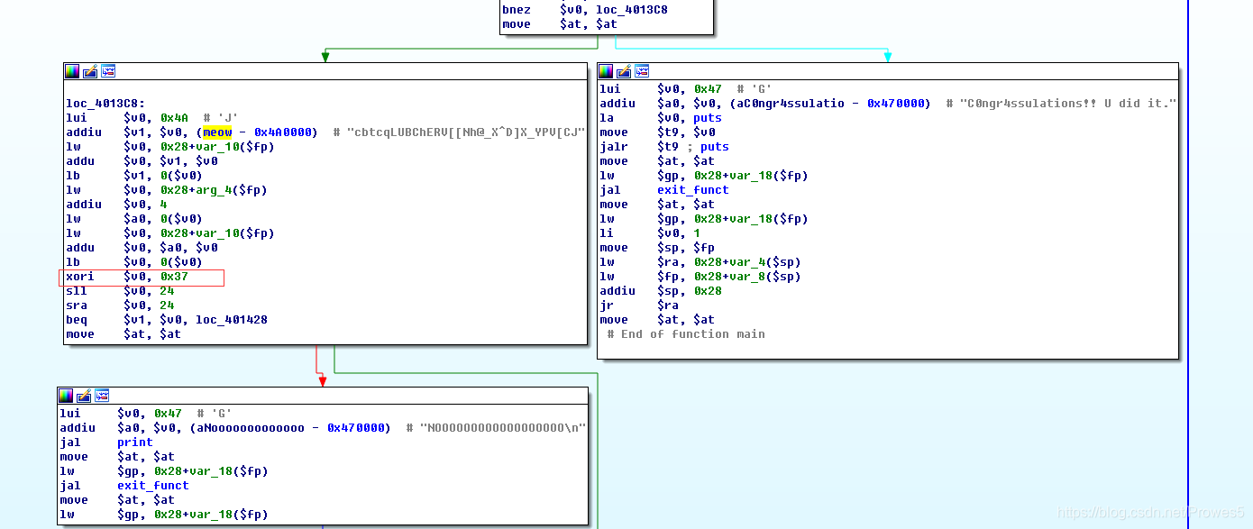Screen dimensions: 1253x529
Task: Select the addiu $v0, 4 line
Action: coord(116,205)
